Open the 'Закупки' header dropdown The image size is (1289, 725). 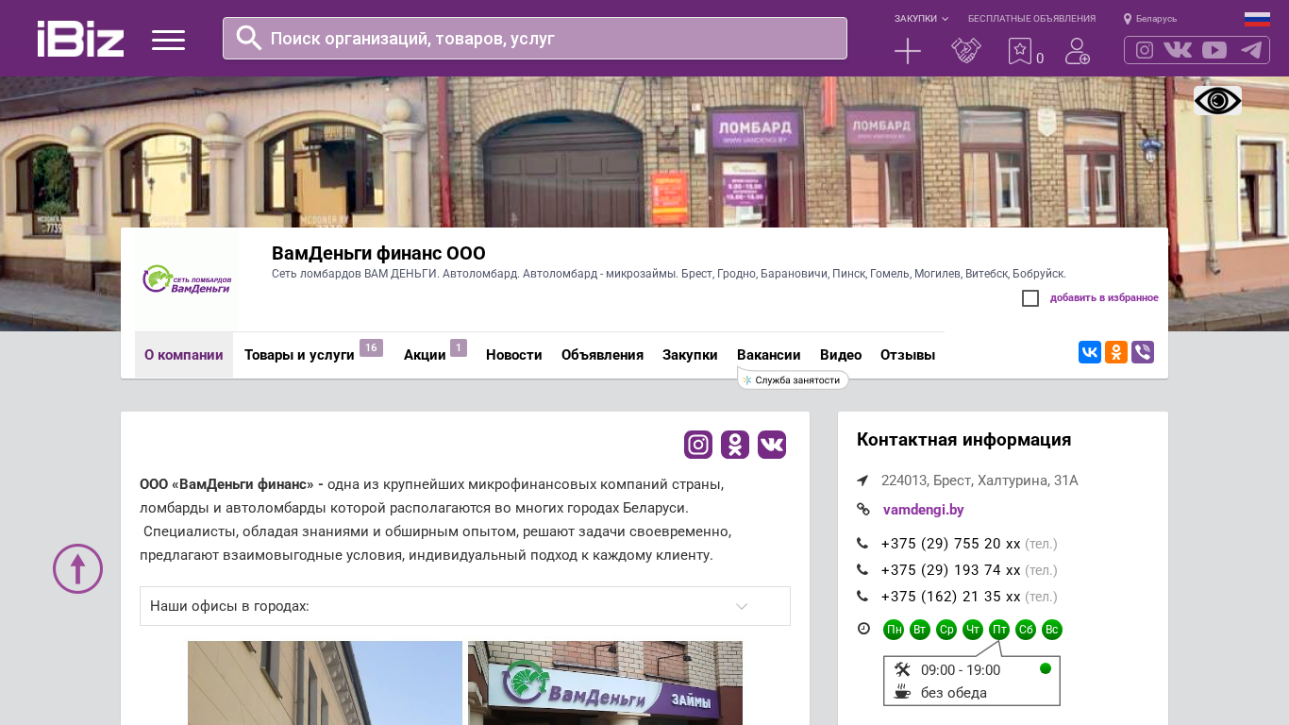coord(921,19)
